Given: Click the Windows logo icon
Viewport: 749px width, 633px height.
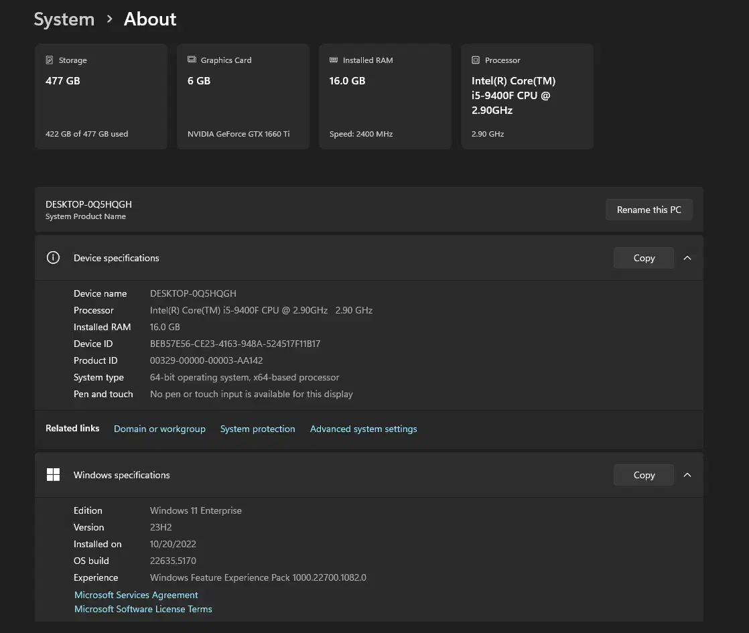Looking at the screenshot, I should [x=53, y=475].
